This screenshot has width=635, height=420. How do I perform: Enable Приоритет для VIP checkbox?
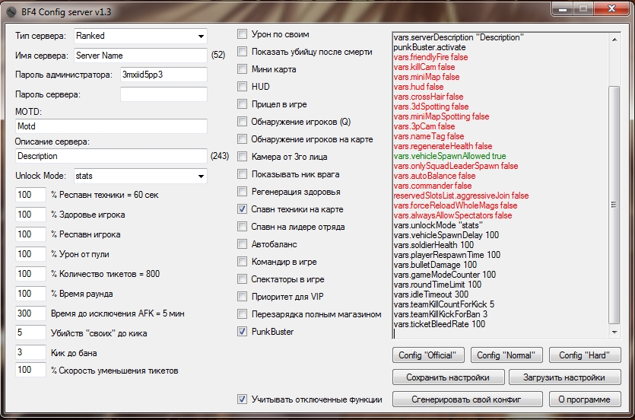pos(242,297)
